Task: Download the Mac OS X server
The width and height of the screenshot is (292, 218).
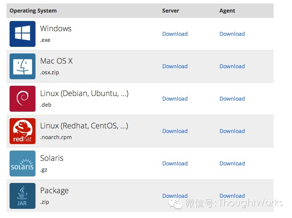Action: [175, 66]
